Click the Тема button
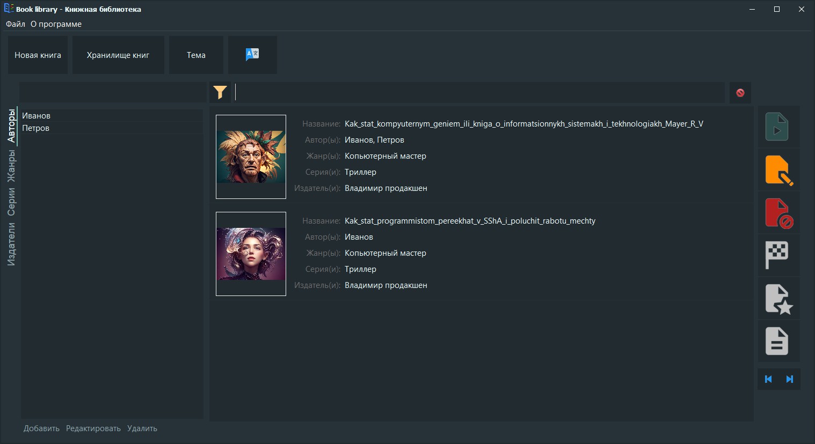This screenshot has height=444, width=815. pyautogui.click(x=196, y=55)
